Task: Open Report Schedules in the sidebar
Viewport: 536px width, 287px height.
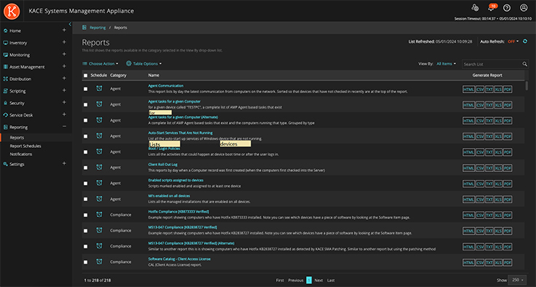Action: click(x=25, y=146)
